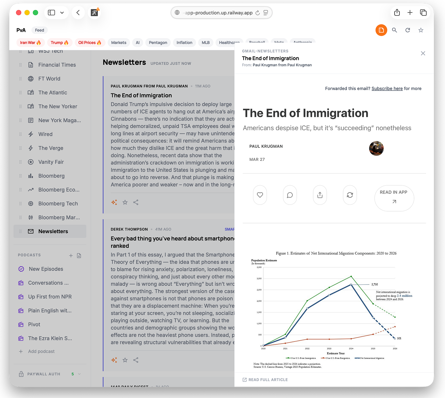Click the PvA logo
Image resolution: width=445 pixels, height=398 pixels.
[x=21, y=30]
